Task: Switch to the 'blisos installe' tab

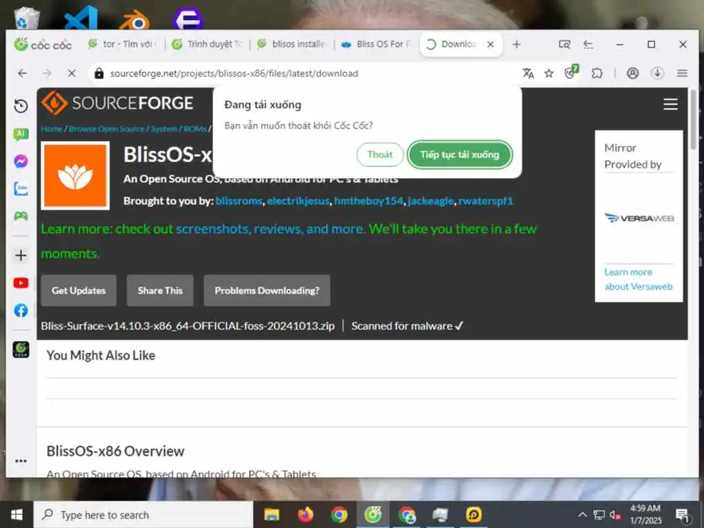Action: [292, 44]
